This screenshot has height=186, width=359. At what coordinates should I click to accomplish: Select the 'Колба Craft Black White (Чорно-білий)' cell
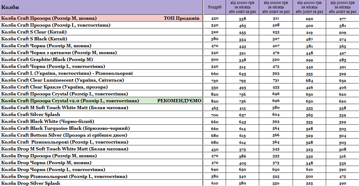(x=48, y=121)
